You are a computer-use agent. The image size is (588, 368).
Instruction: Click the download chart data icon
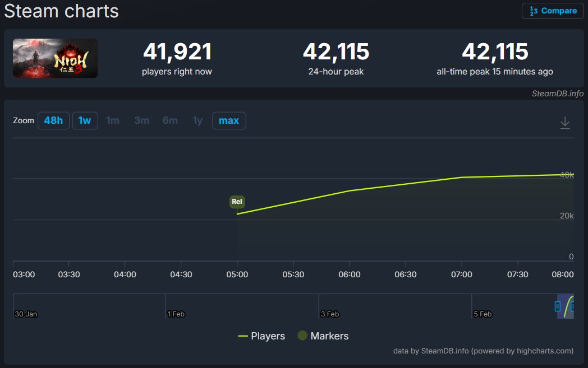point(565,123)
